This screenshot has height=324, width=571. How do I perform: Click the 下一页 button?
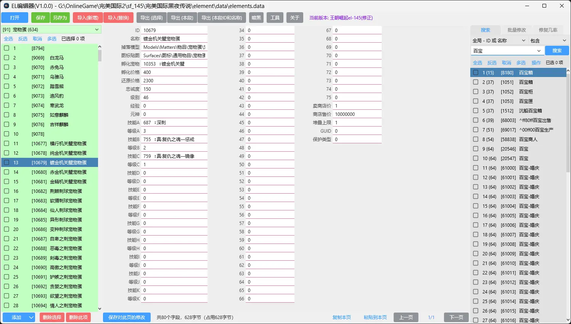point(456,317)
